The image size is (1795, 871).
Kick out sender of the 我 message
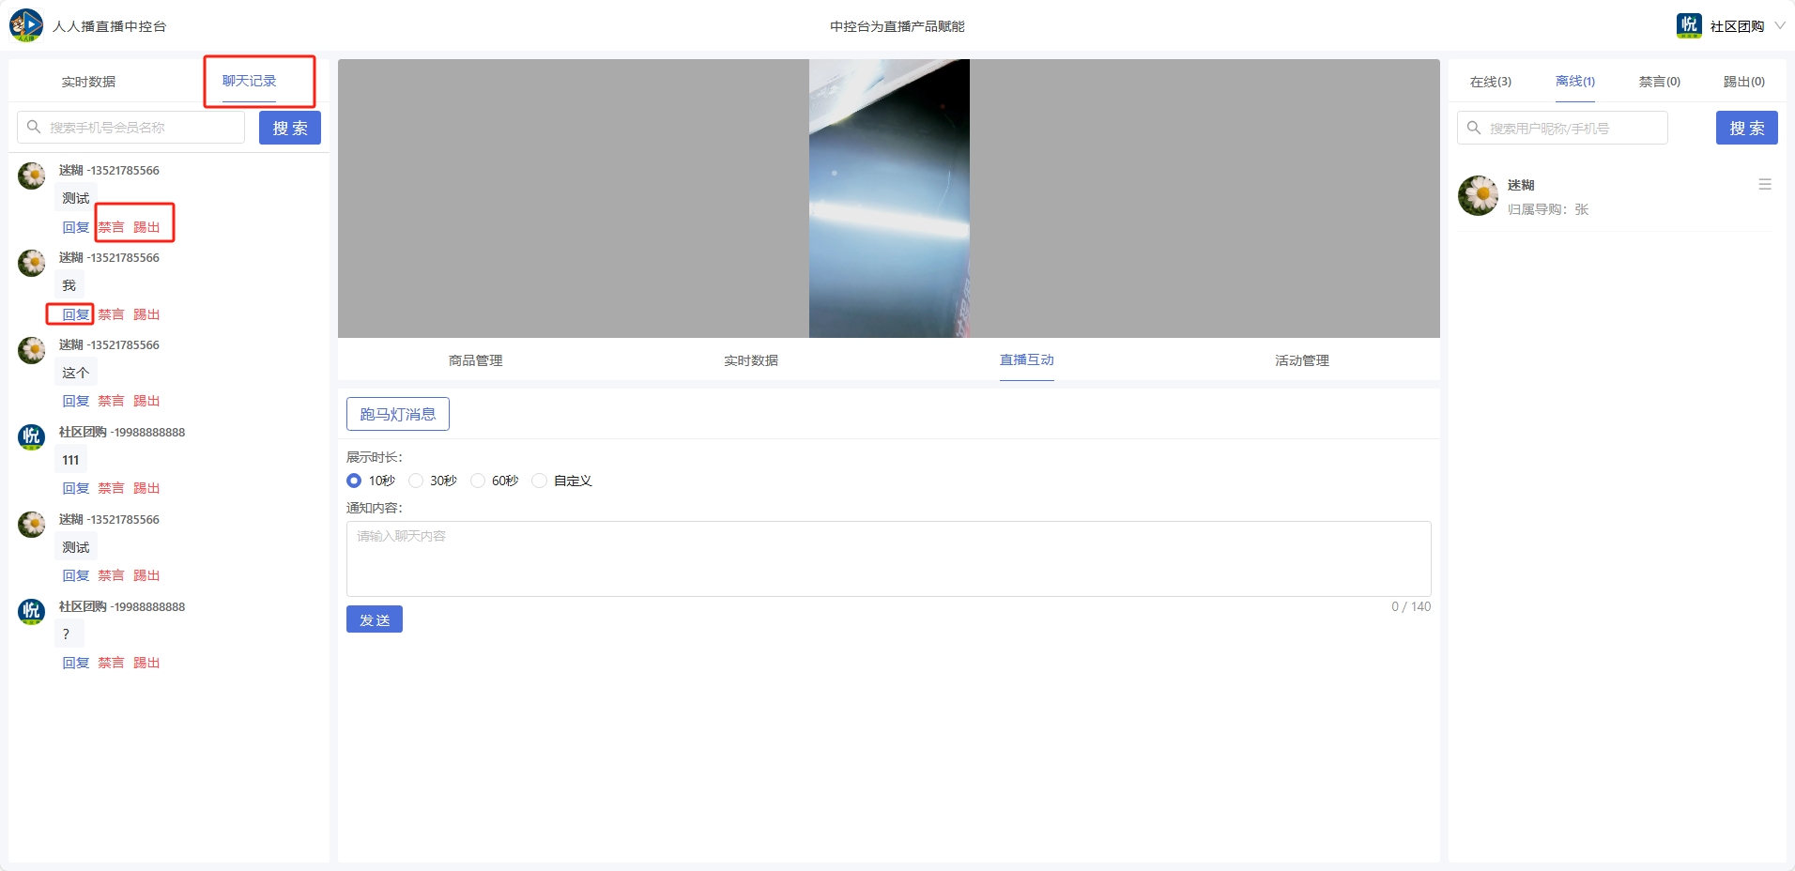pyautogui.click(x=146, y=314)
